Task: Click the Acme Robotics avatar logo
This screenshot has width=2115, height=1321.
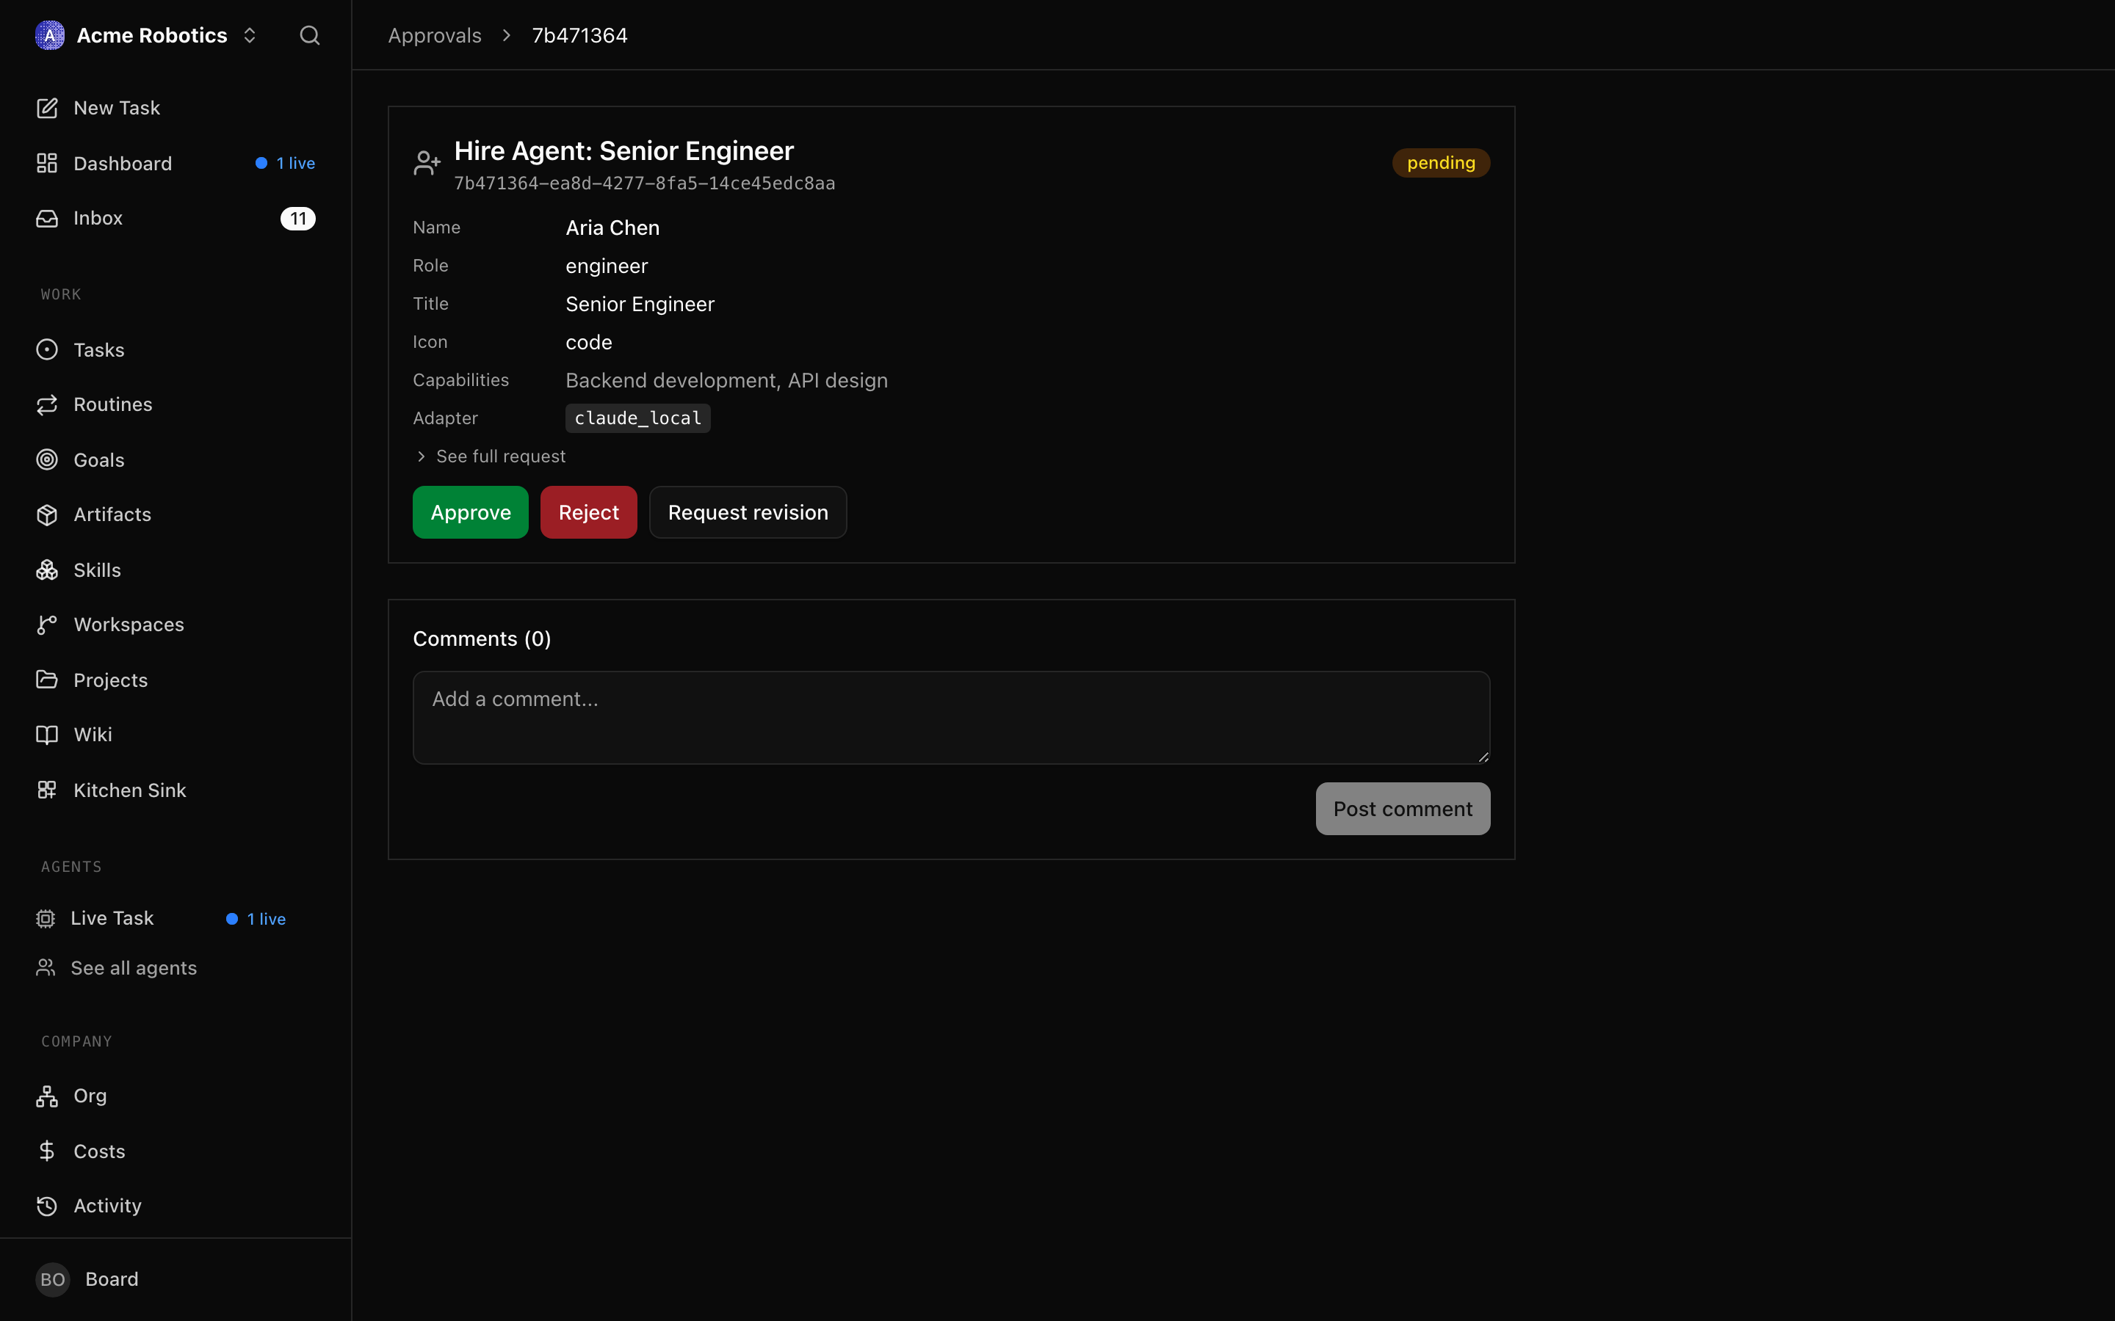Action: click(50, 35)
